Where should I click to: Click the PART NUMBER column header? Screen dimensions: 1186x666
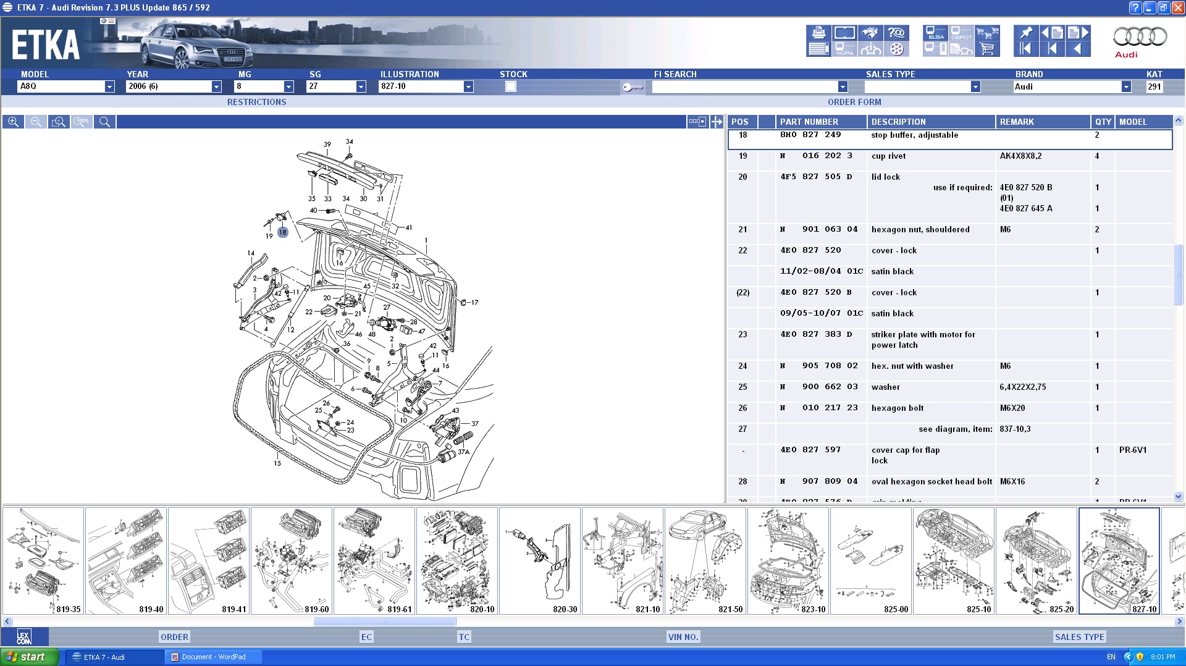[821, 122]
